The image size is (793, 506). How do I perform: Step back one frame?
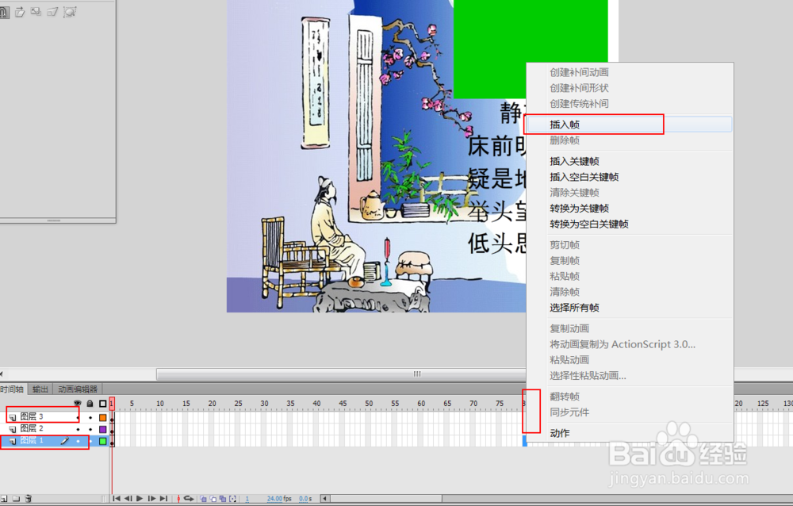(x=128, y=498)
